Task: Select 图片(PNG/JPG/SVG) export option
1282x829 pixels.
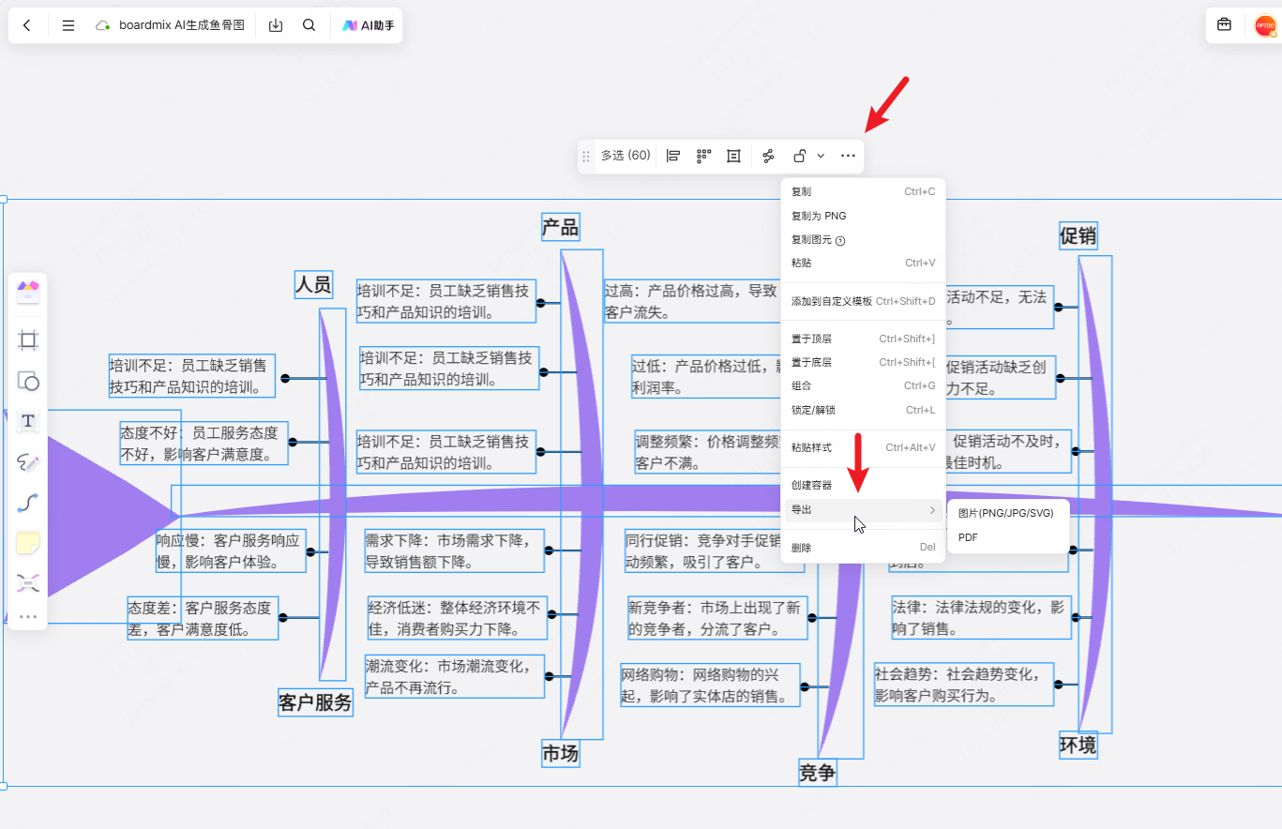Action: (1005, 513)
